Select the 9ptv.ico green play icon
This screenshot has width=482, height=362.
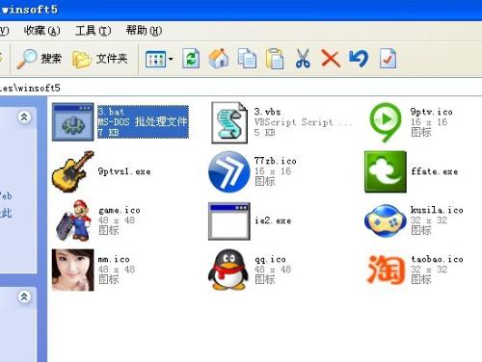click(386, 122)
